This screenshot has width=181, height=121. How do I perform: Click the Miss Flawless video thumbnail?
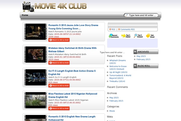36,100
